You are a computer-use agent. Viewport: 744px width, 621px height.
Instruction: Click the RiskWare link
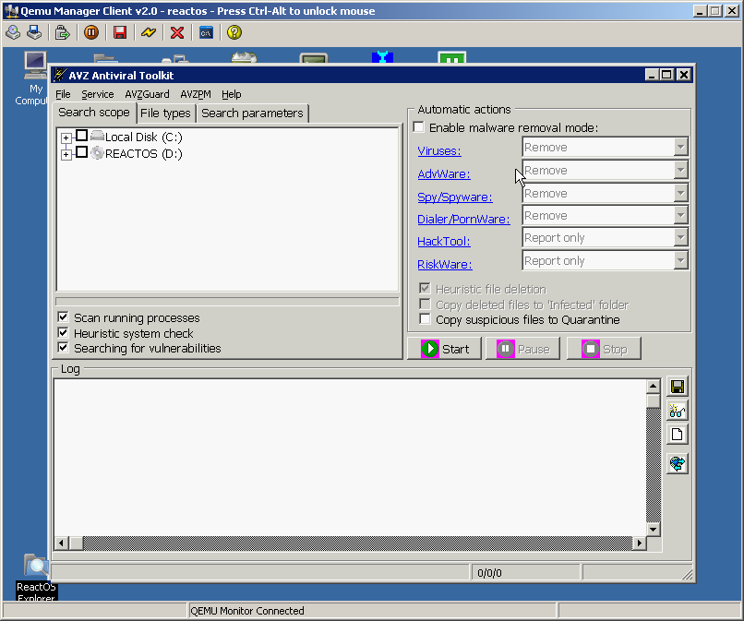coord(445,265)
